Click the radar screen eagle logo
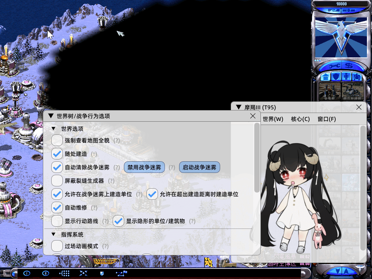This screenshot has width=372, height=279. coord(341,37)
